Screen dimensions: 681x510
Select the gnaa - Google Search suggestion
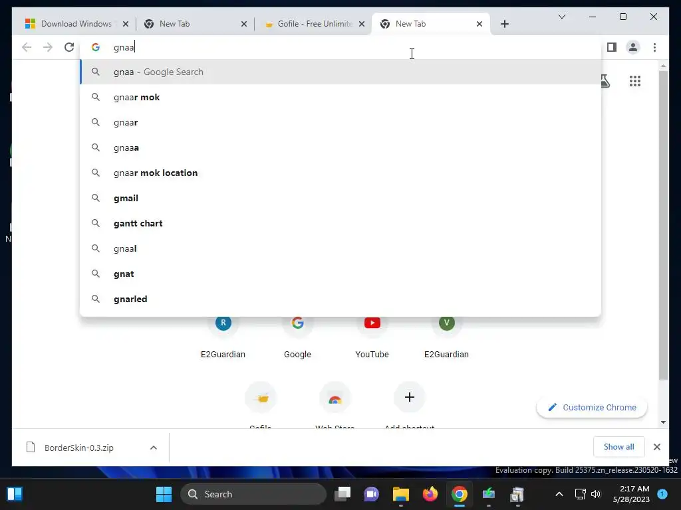pyautogui.click(x=340, y=72)
